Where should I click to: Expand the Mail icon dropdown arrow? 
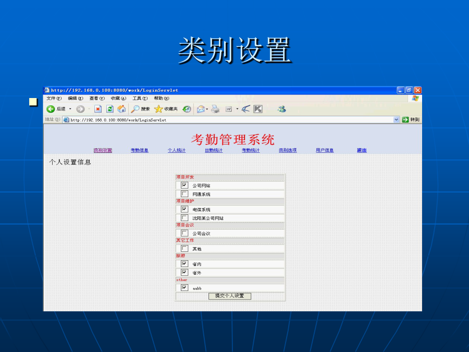(207, 109)
